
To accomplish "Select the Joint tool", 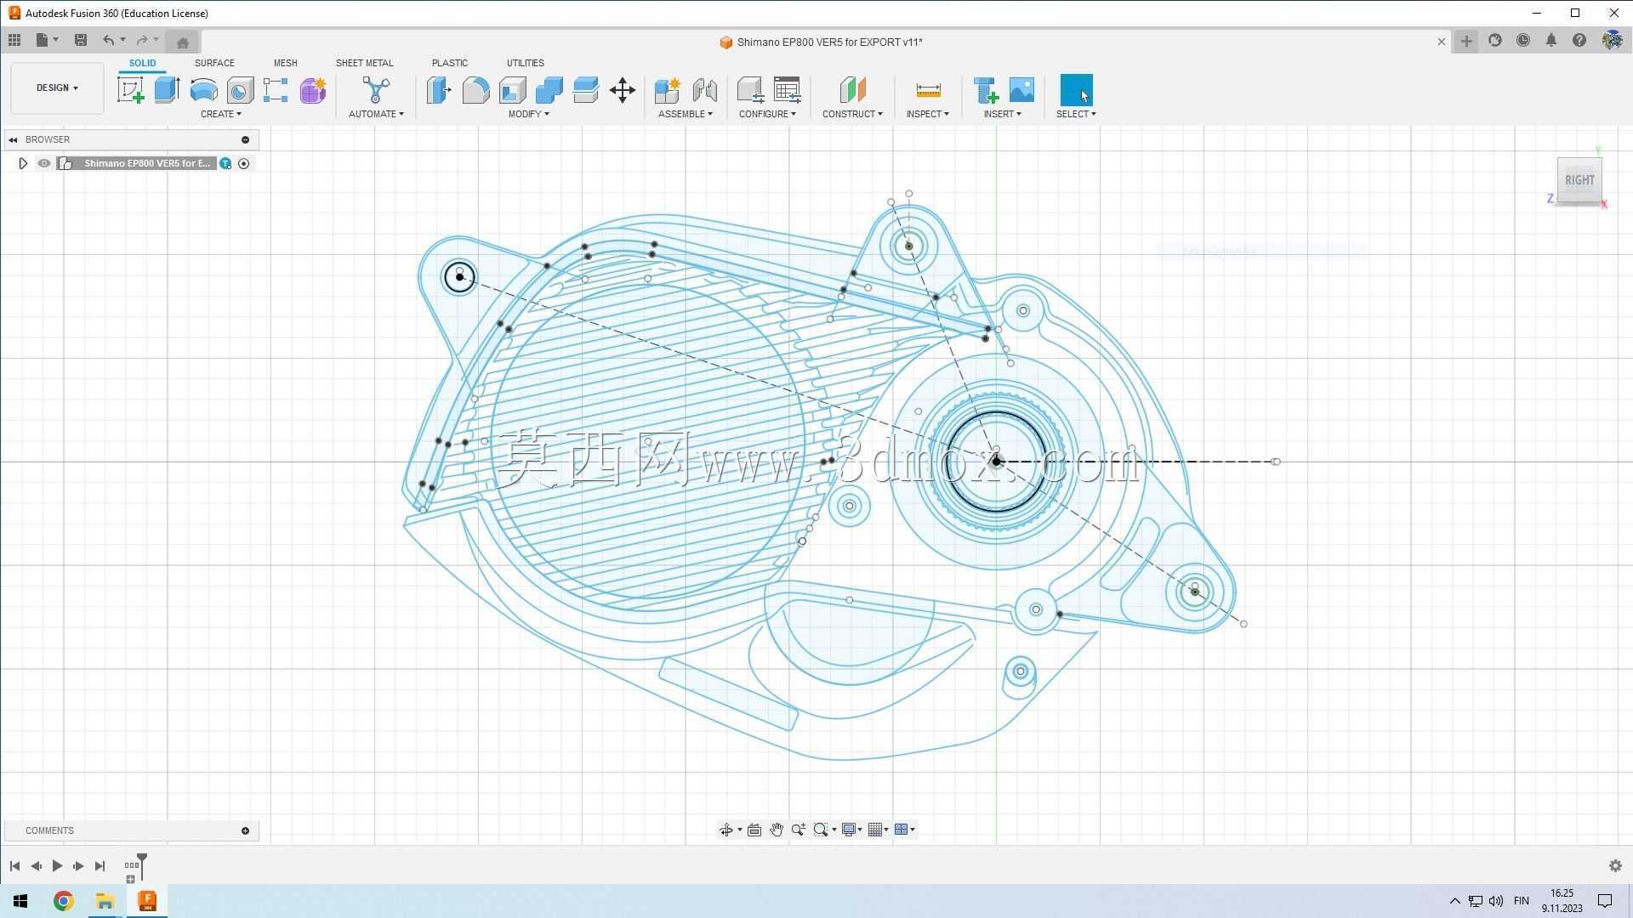I will (704, 90).
